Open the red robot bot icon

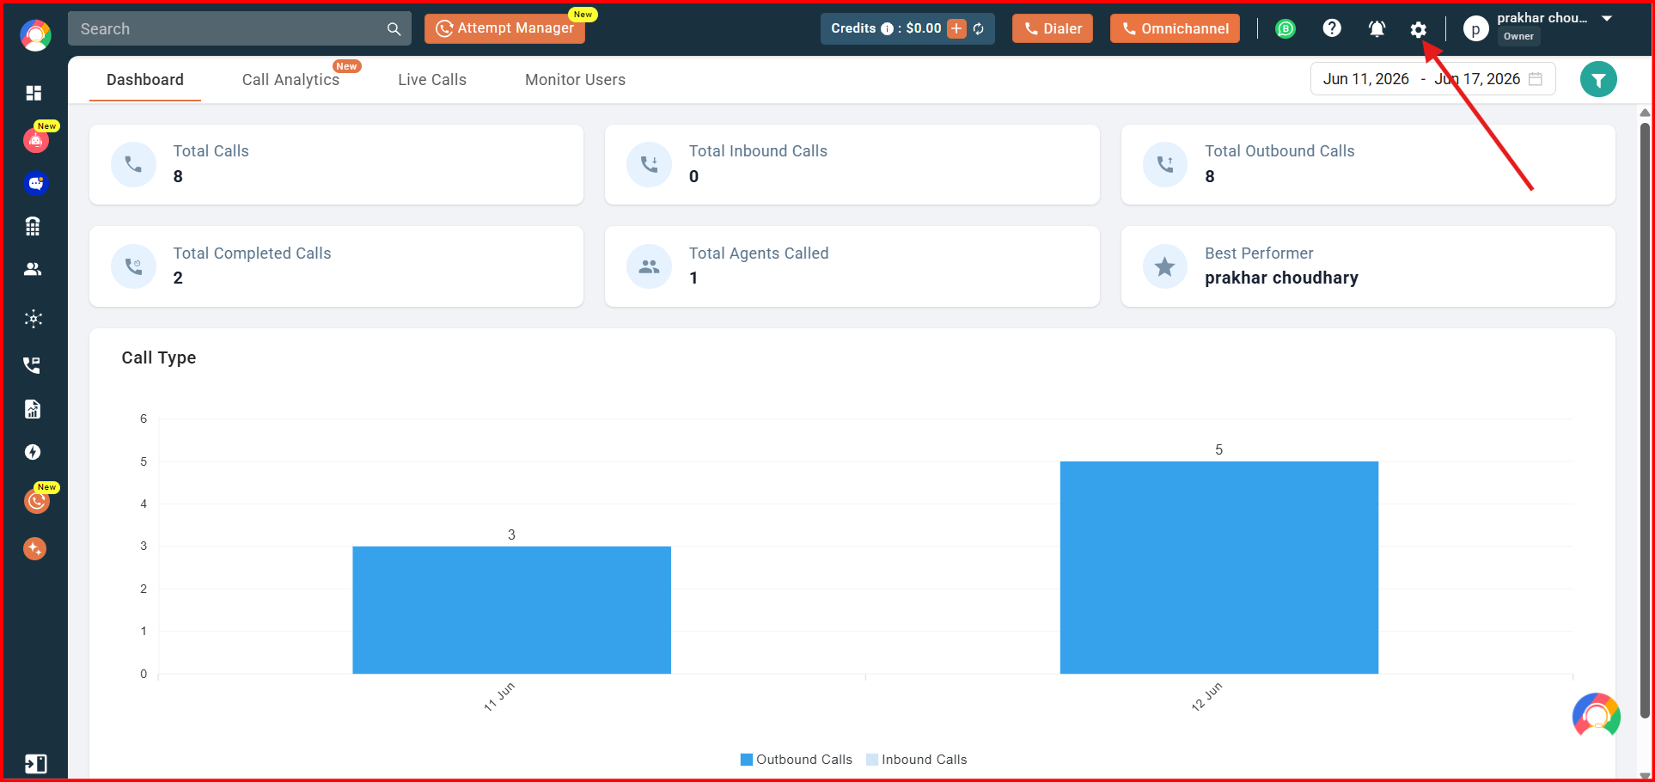tap(35, 140)
